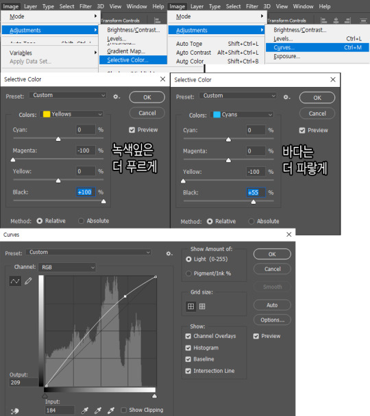Viewport: 370px width, 416px height.
Task: Choose Gradient Map menu entry
Action: (134, 51)
